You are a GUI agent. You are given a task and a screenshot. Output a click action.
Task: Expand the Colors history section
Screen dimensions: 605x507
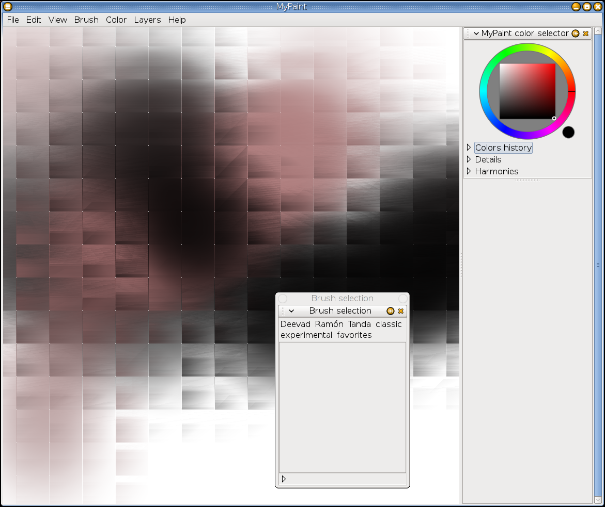coord(469,148)
